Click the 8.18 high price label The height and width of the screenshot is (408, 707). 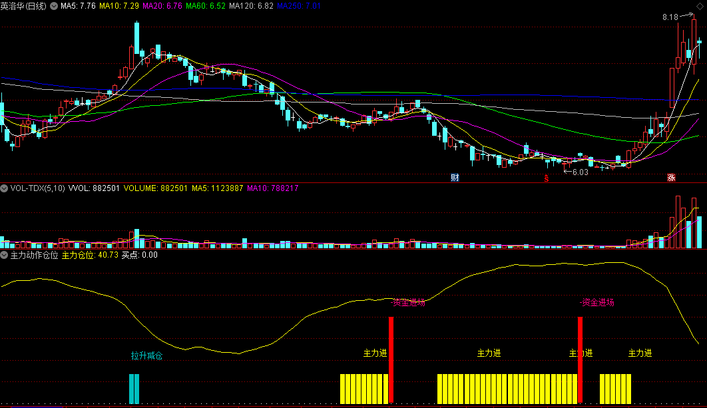pyautogui.click(x=670, y=17)
